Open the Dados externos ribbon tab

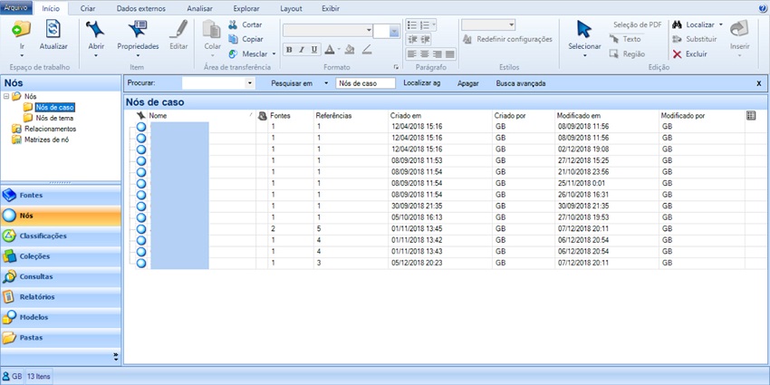(x=140, y=7)
